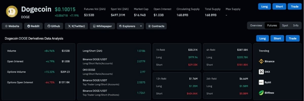Open the OKX exchange logo icon in Trending

(x=261, y=72)
